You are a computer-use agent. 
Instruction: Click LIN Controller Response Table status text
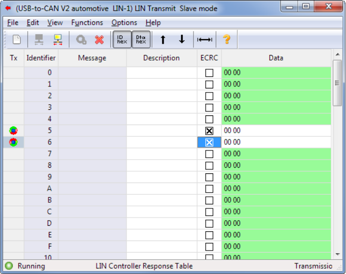(144, 266)
